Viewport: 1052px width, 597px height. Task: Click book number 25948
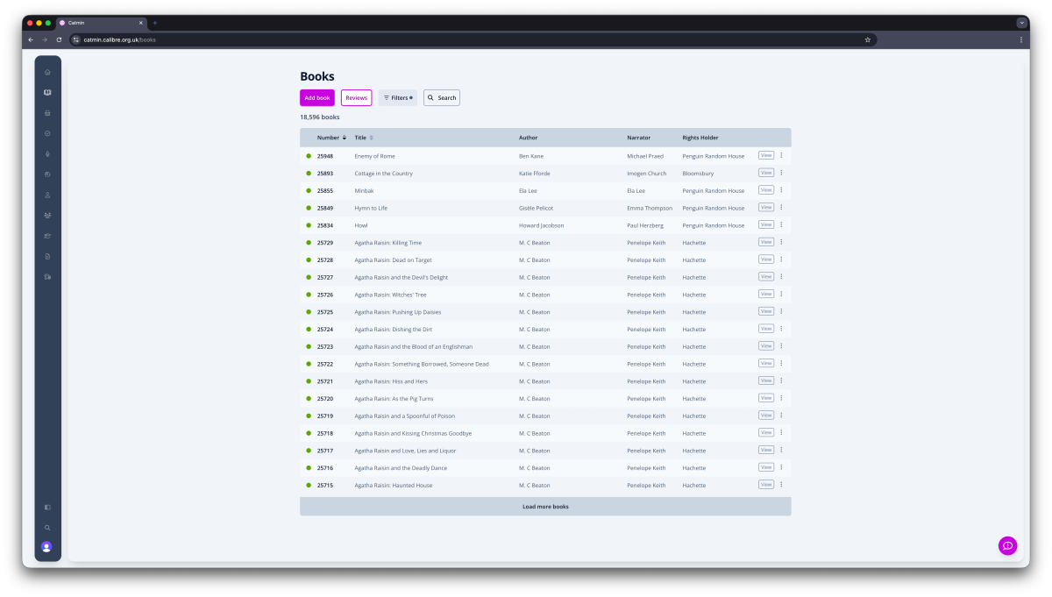coord(325,156)
